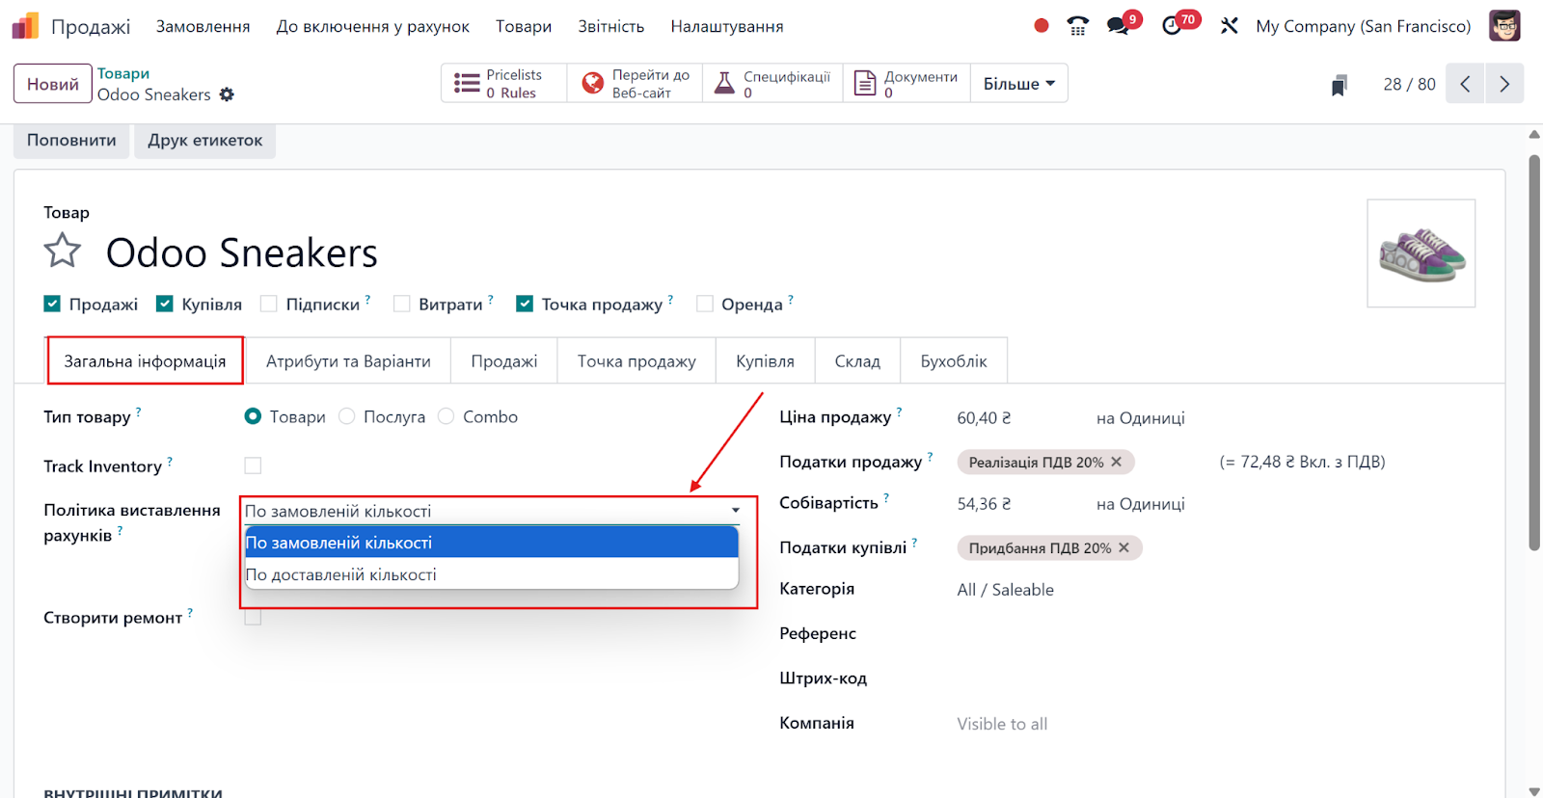Enable the Підписки checkbox
1543x798 pixels.
click(269, 304)
